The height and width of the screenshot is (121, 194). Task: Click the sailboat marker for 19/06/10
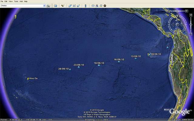pyautogui.click(x=99, y=65)
